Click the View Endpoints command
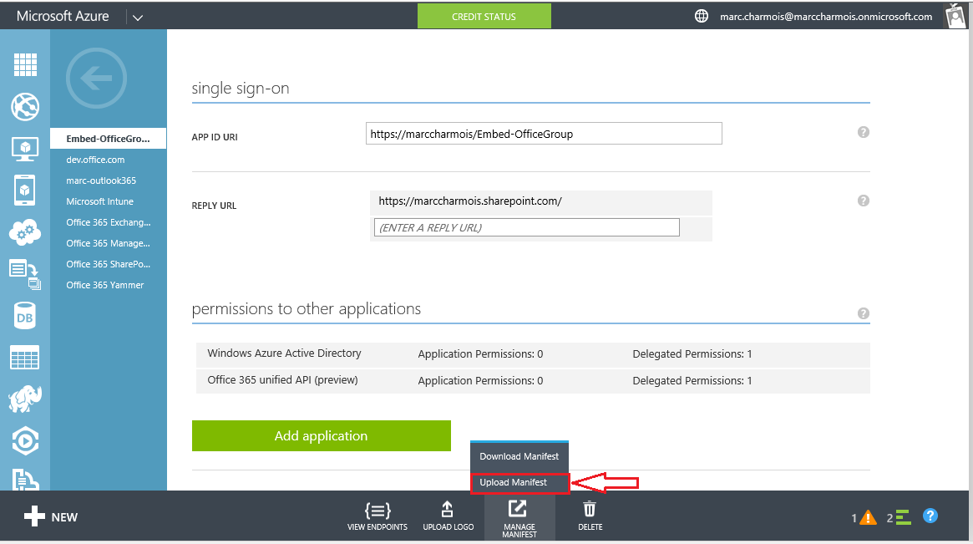 pos(378,516)
